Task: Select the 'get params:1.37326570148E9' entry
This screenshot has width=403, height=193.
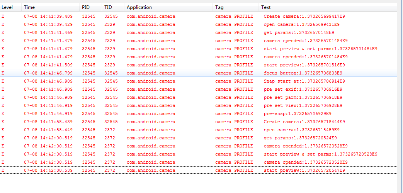Action: [x=199, y=32]
